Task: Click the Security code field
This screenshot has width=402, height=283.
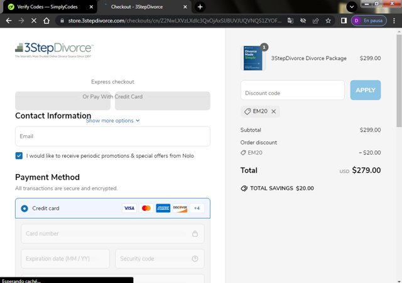Action: (160, 259)
